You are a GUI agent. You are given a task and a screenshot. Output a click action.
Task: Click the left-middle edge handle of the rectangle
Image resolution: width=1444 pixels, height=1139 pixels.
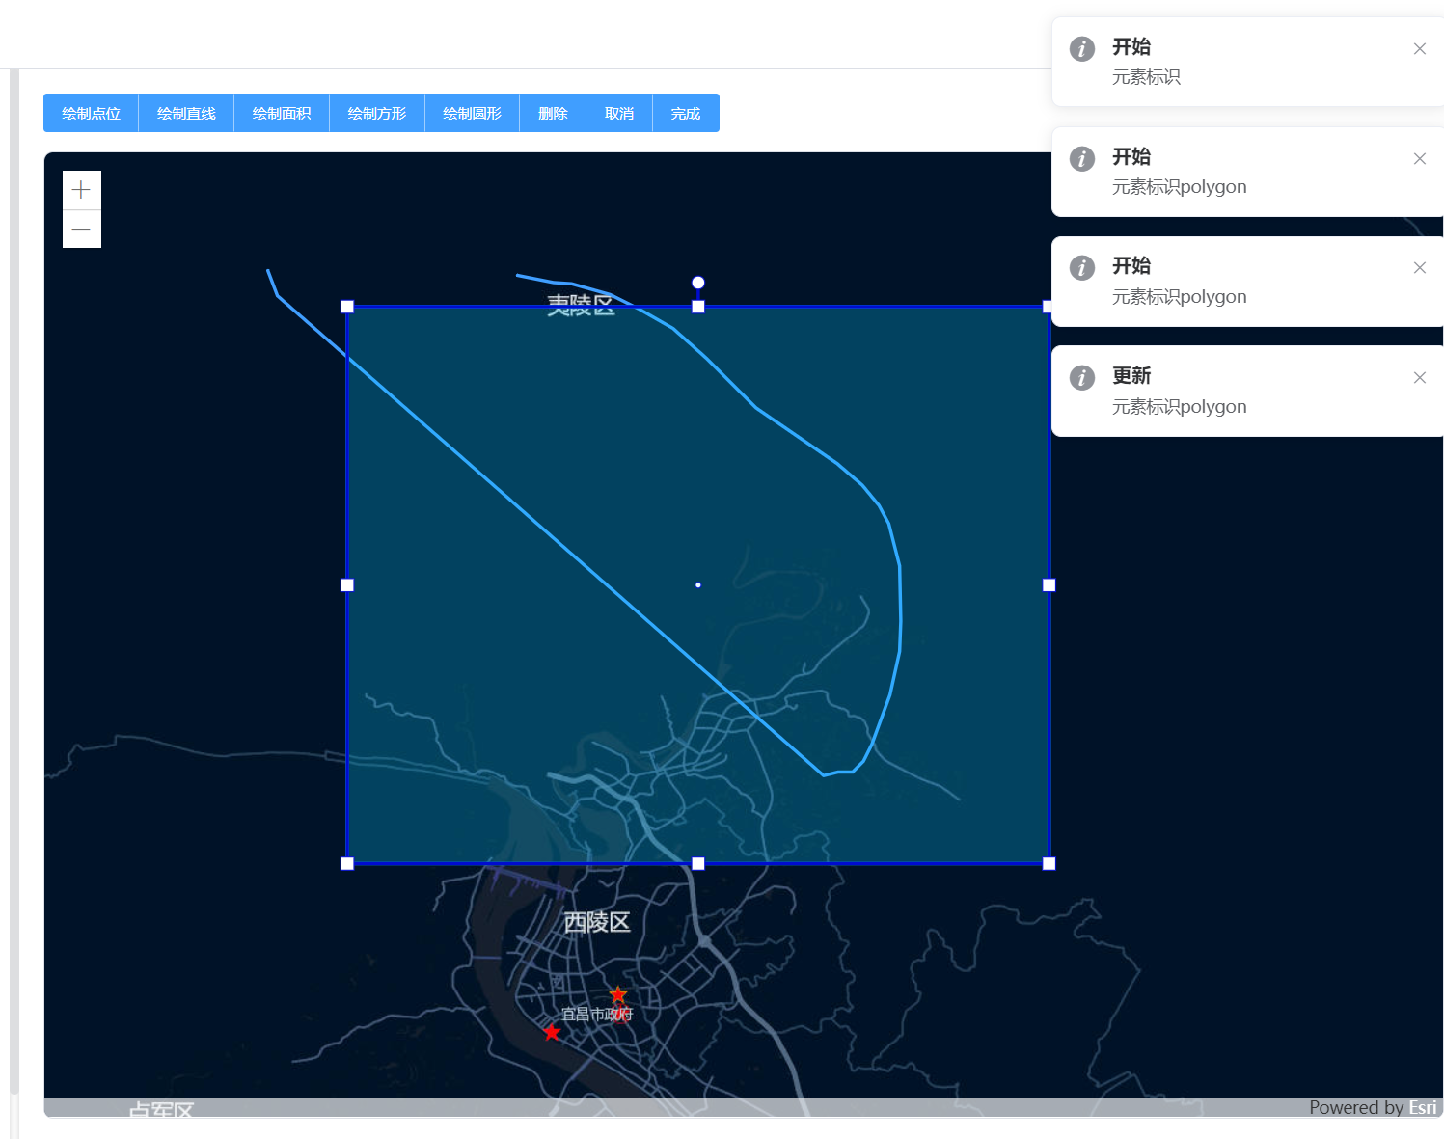tap(347, 585)
